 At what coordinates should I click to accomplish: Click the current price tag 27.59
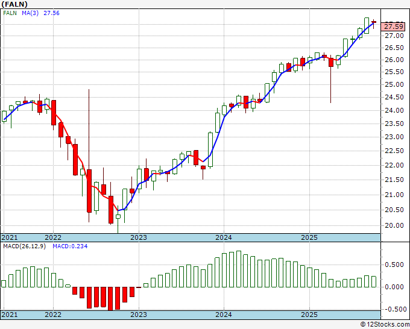pos(394,27)
